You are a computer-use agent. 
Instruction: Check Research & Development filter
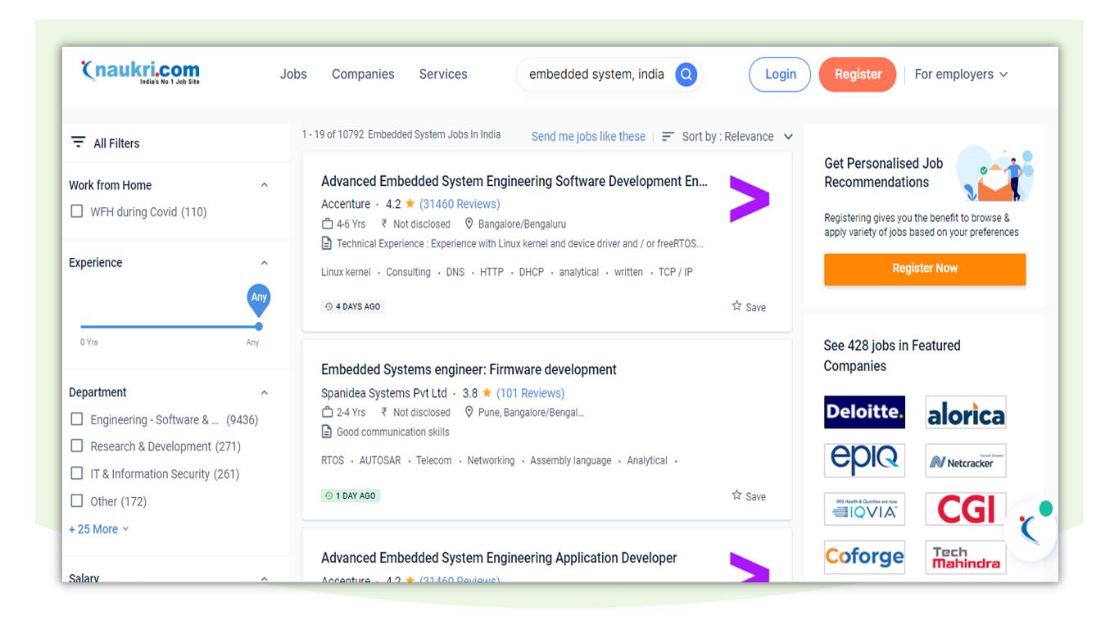[77, 446]
